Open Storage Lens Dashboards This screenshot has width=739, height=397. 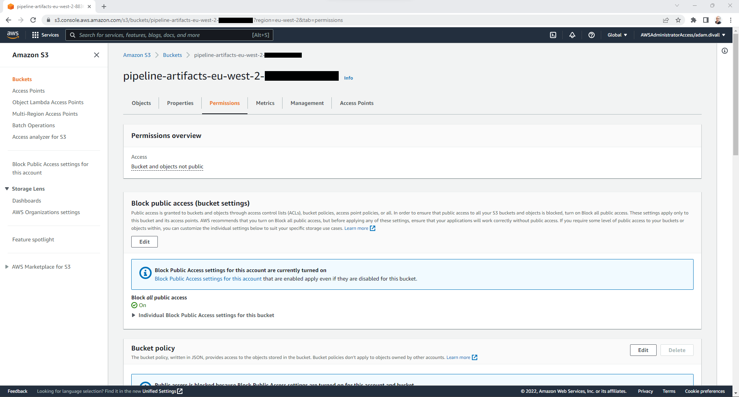tap(27, 201)
